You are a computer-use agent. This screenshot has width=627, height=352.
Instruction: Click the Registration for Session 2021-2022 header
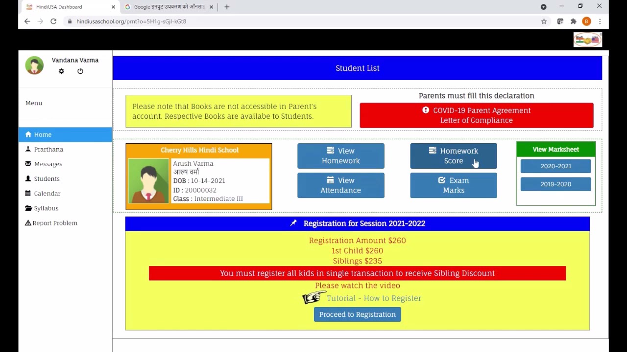click(358, 223)
